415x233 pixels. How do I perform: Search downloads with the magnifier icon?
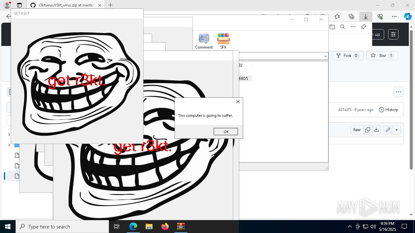343,27
